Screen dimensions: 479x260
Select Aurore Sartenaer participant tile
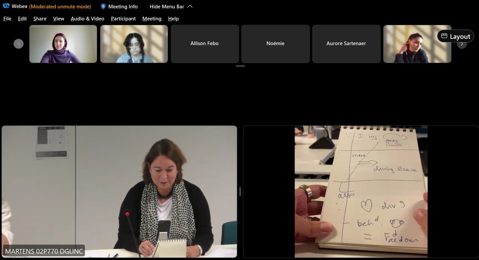(x=346, y=43)
